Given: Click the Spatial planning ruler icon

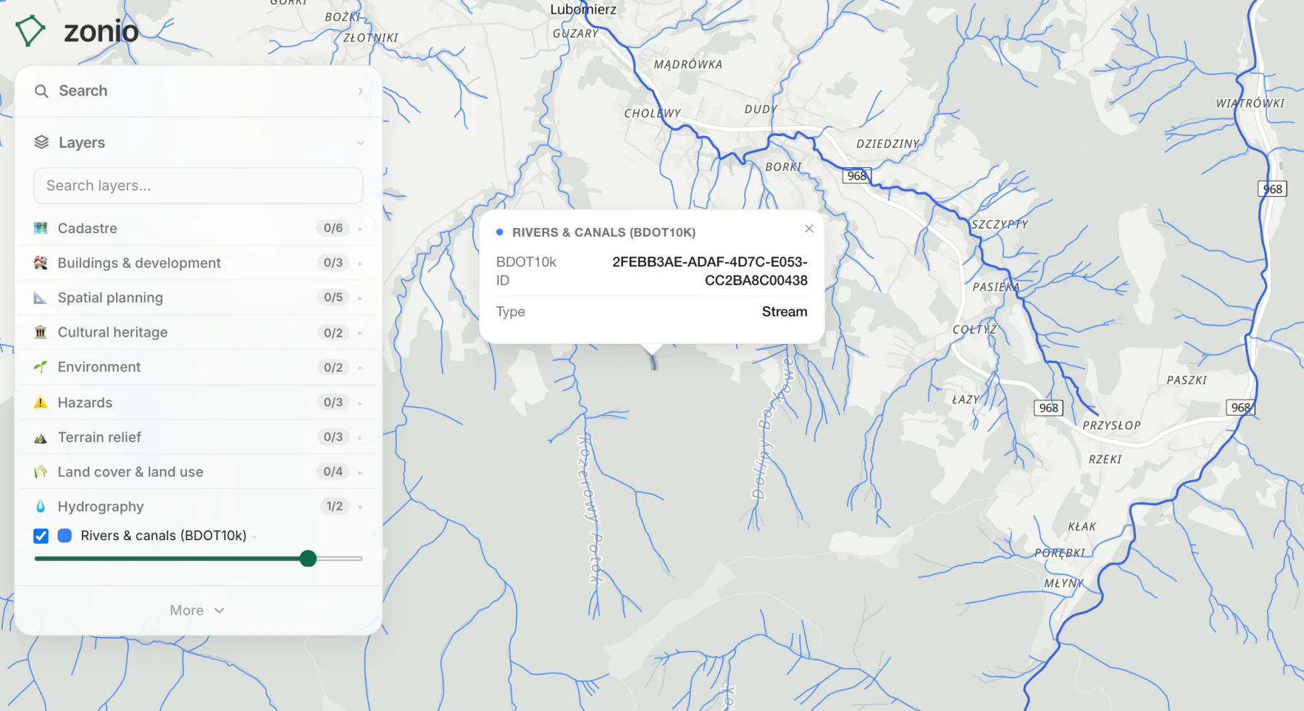Looking at the screenshot, I should [x=41, y=298].
